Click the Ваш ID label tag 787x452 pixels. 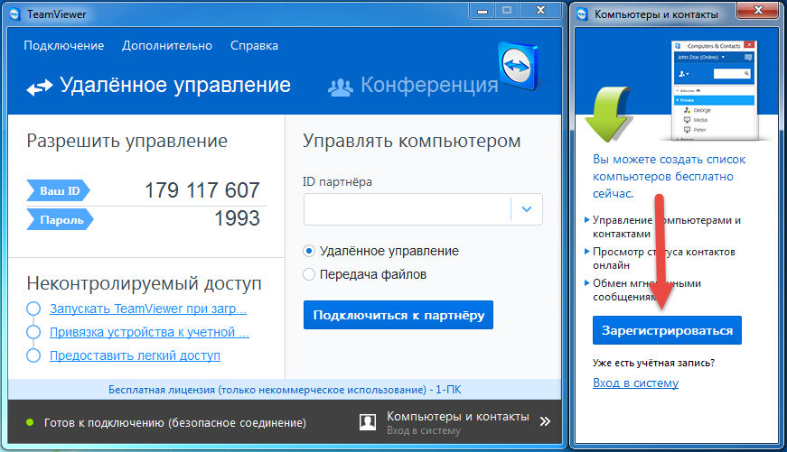58,190
